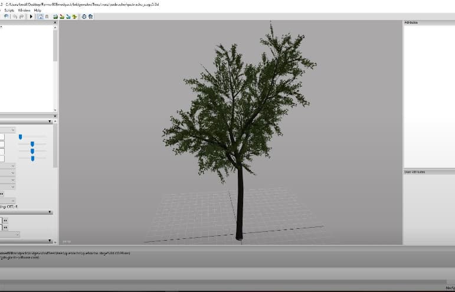Viewport: 455px width, 292px height.
Task: Click the second green terrain tool icon
Action: [62, 17]
